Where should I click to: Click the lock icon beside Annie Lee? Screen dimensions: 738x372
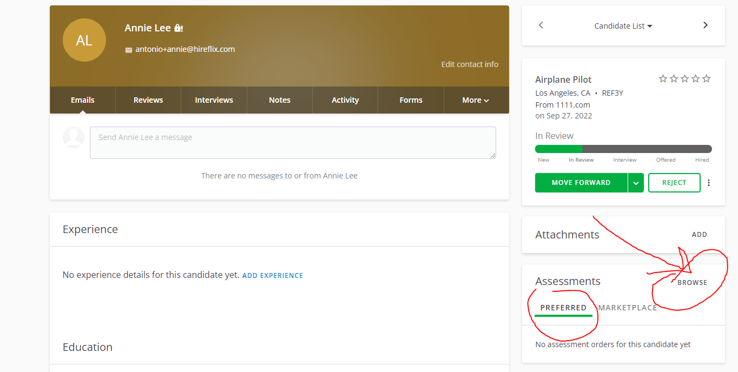pyautogui.click(x=179, y=28)
